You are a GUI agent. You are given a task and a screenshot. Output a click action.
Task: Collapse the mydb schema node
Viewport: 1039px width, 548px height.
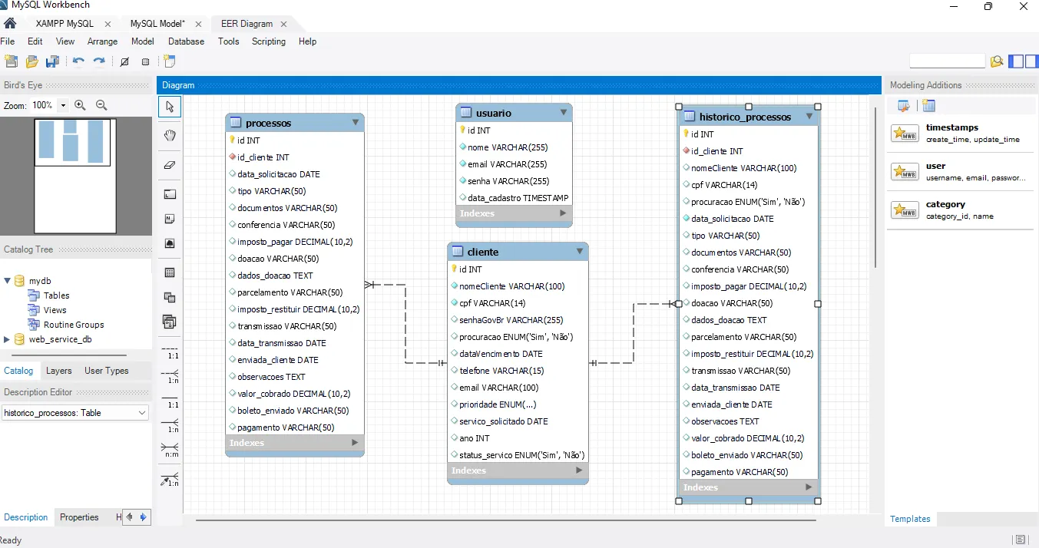pos(8,281)
